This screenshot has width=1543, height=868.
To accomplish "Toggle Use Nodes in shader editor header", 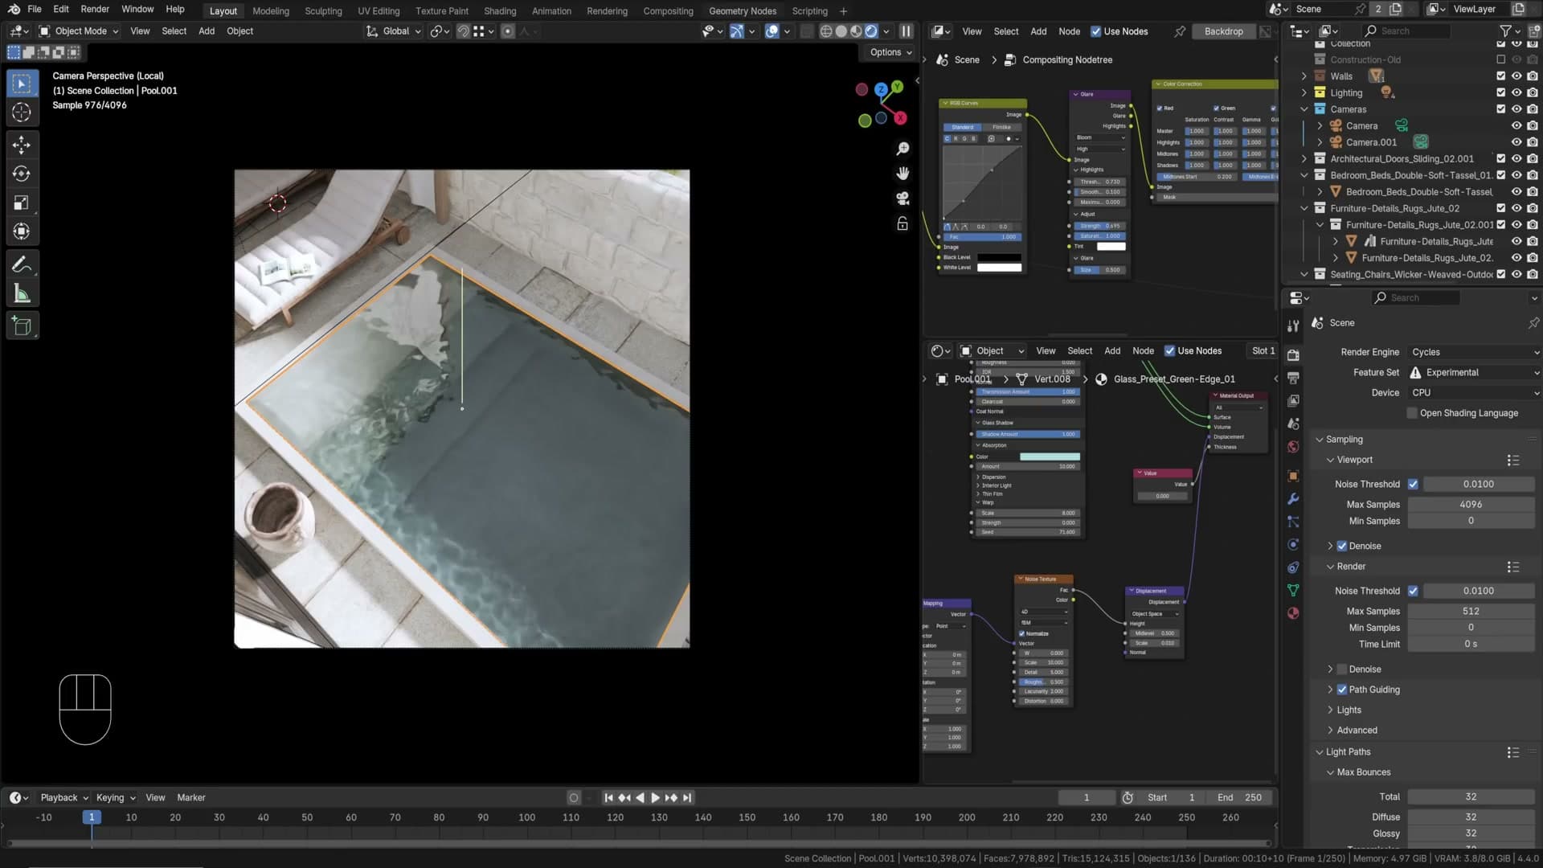I will 1169,350.
